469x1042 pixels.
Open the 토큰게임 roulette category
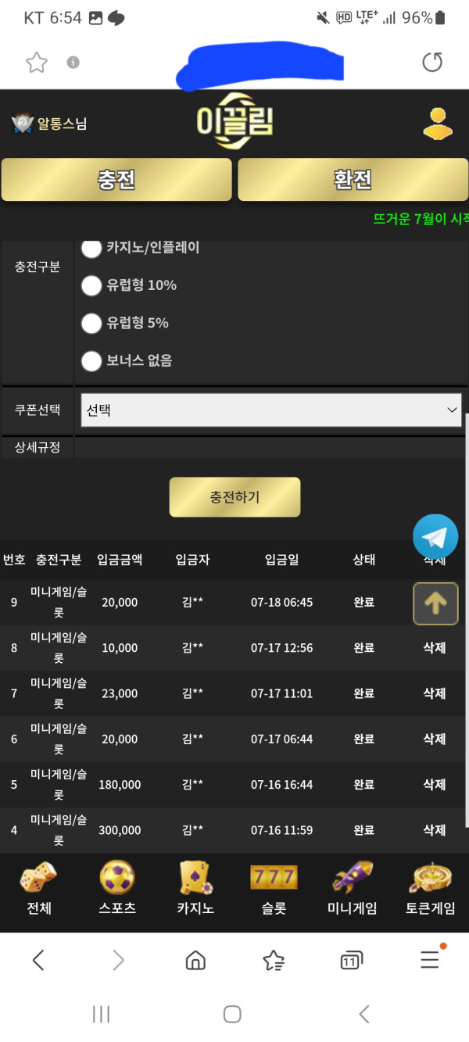430,888
